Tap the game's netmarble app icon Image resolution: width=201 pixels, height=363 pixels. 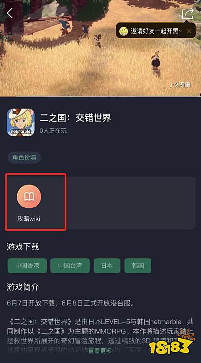point(21,122)
